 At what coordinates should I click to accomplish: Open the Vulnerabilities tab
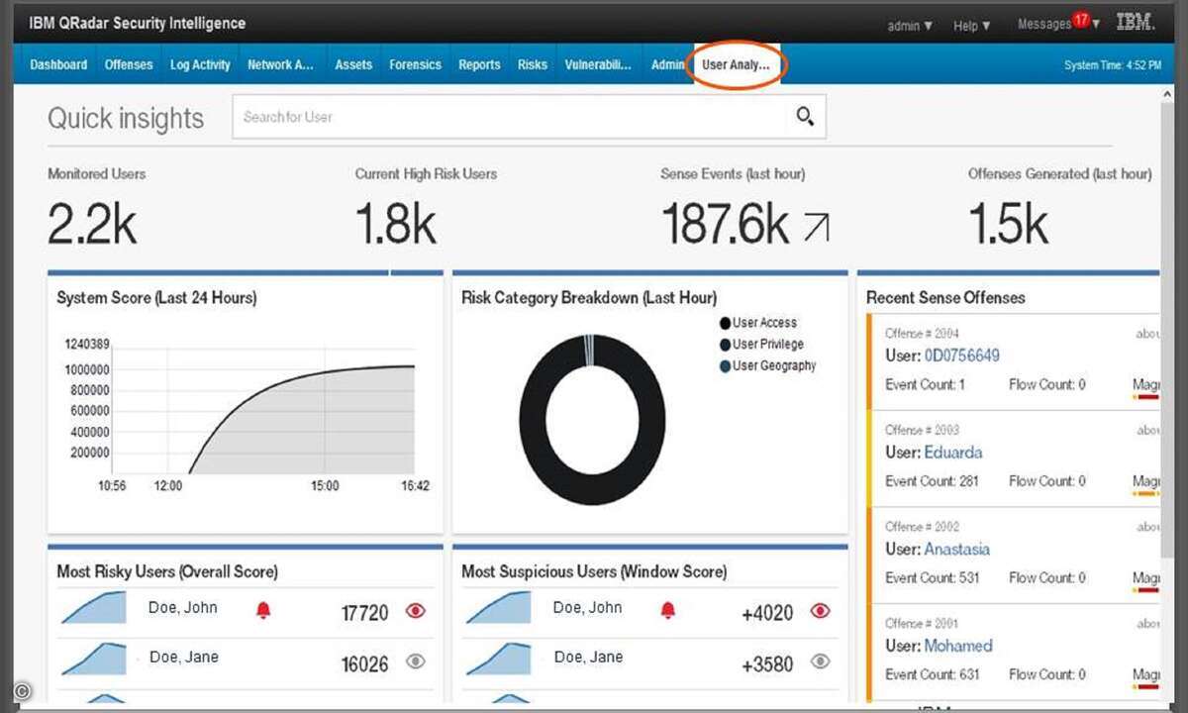[x=598, y=64]
